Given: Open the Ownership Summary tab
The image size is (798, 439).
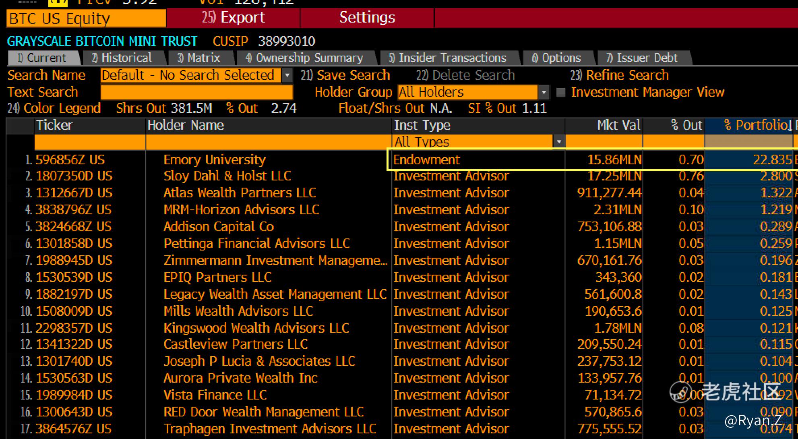Looking at the screenshot, I should coord(305,58).
